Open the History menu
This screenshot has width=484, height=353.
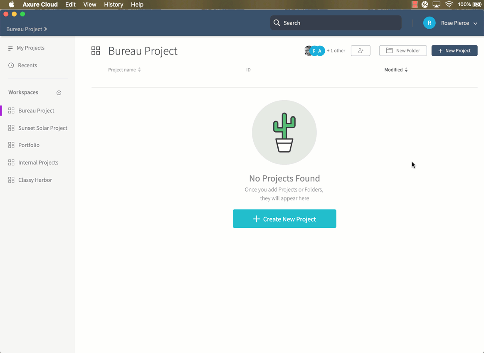point(114,4)
